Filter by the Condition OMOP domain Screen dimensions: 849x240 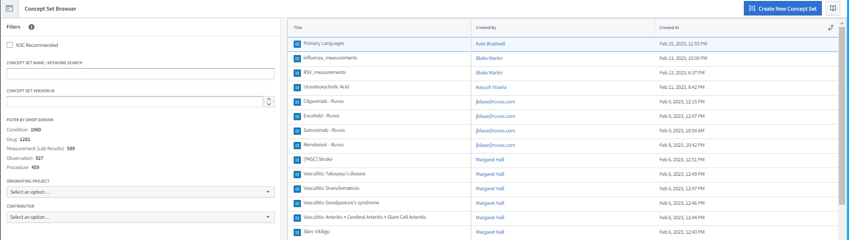(x=17, y=130)
